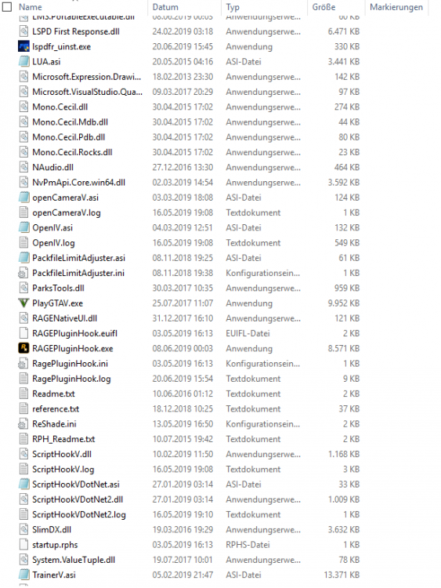Sort files by the Datum column header
Screen dimensions: 441x588
[x=165, y=7]
